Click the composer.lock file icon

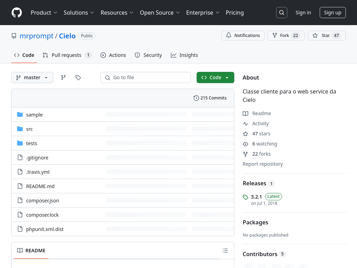click(x=20, y=215)
